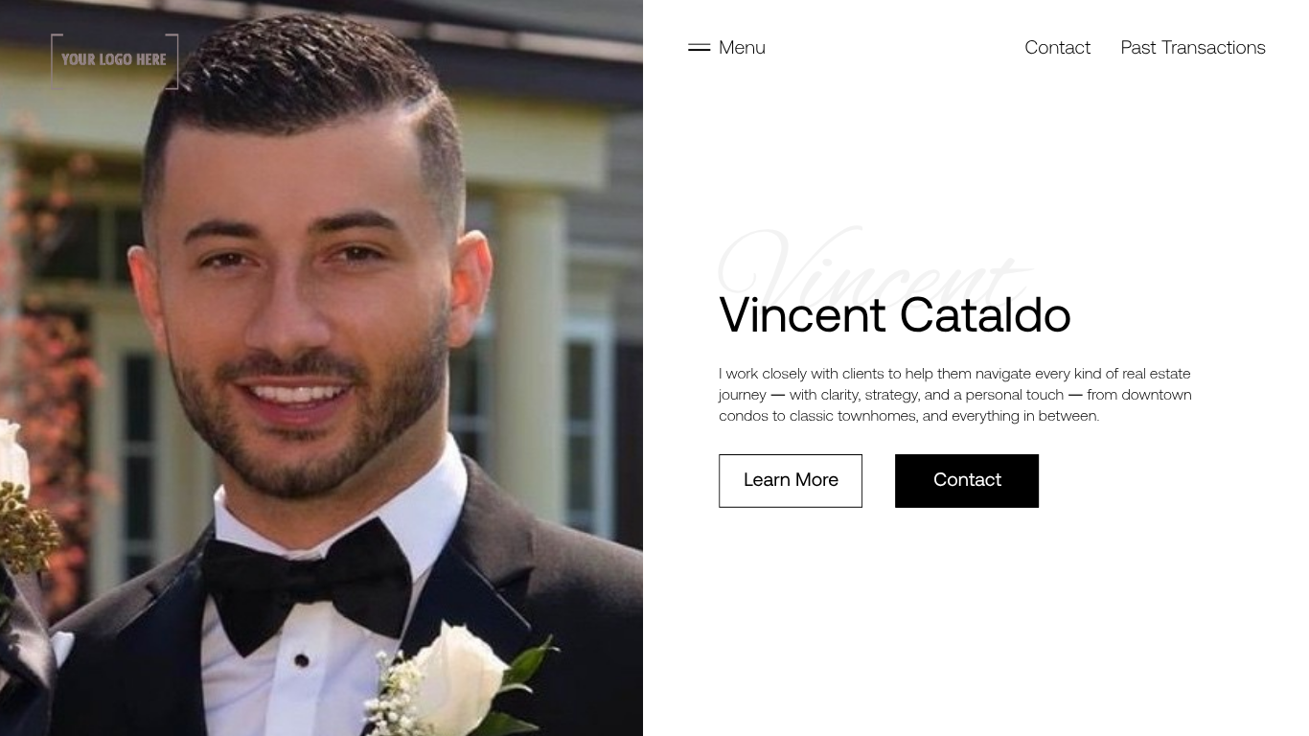Click the outlined Learn More button
The width and height of the screenshot is (1309, 736).
click(x=791, y=481)
